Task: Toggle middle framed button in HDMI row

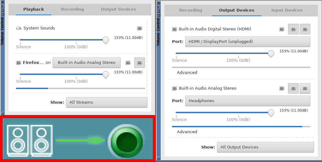Action: [293, 29]
